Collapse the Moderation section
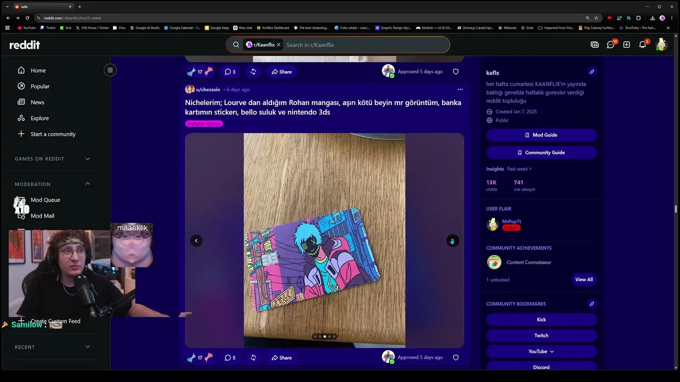The height and width of the screenshot is (382, 680). 88,184
